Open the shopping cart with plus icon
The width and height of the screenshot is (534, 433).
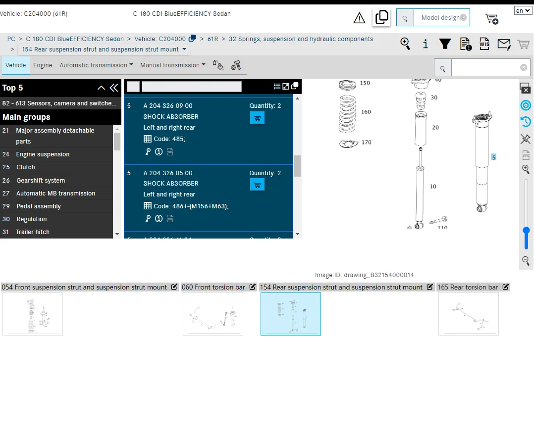tap(491, 19)
